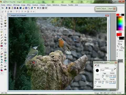Click the context Help pointer icon
The height and width of the screenshot is (95, 126).
[x=5, y=66]
